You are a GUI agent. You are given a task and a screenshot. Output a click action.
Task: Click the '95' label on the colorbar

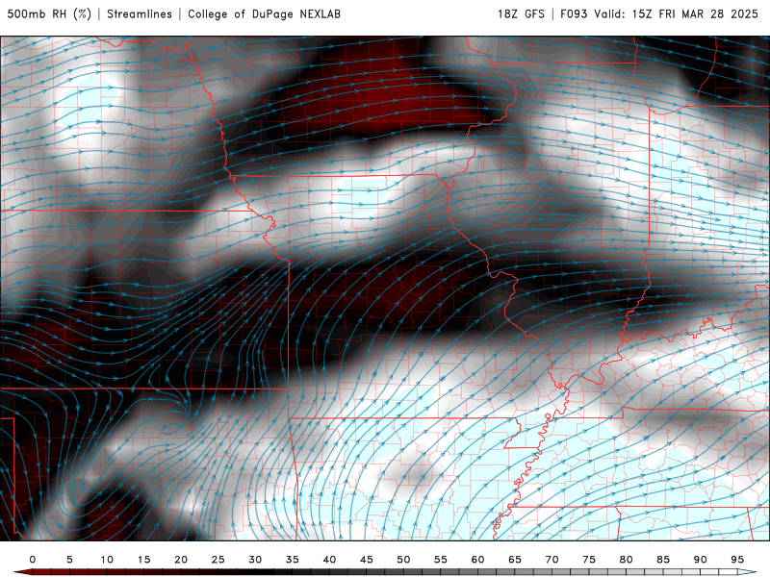737,560
